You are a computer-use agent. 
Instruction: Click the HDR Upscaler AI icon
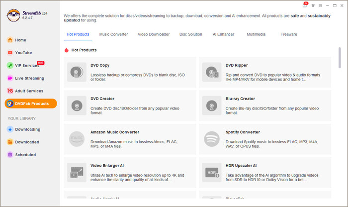[212, 172]
